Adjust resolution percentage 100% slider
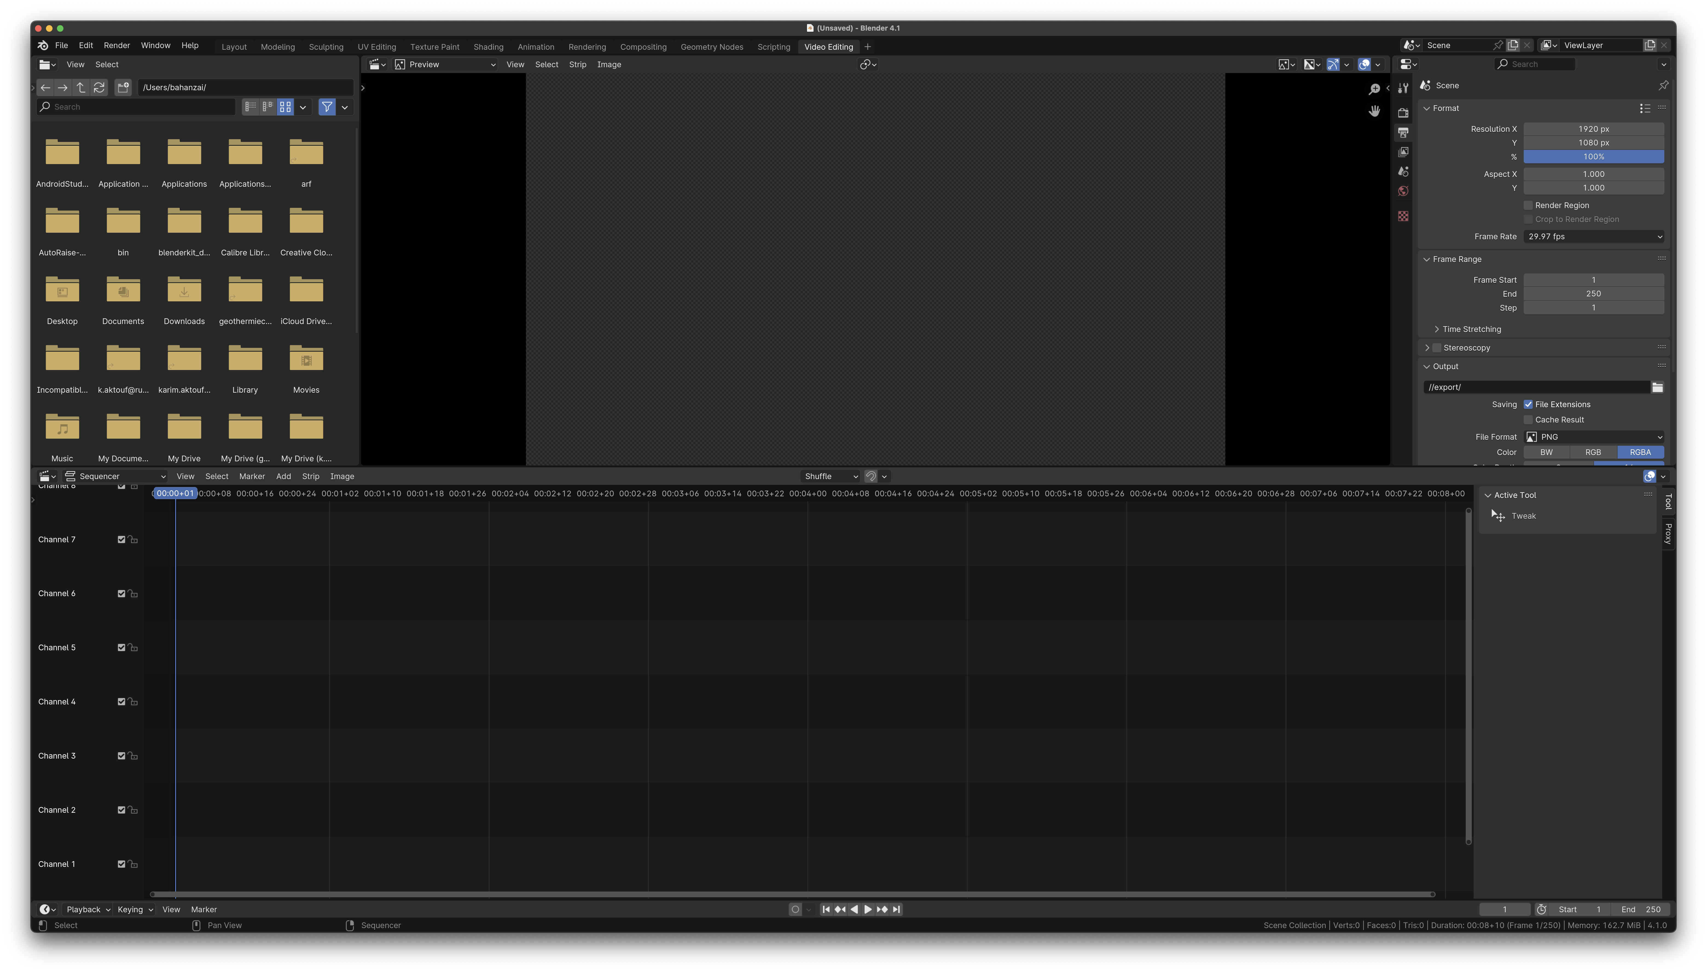The height and width of the screenshot is (973, 1707). coord(1593,156)
